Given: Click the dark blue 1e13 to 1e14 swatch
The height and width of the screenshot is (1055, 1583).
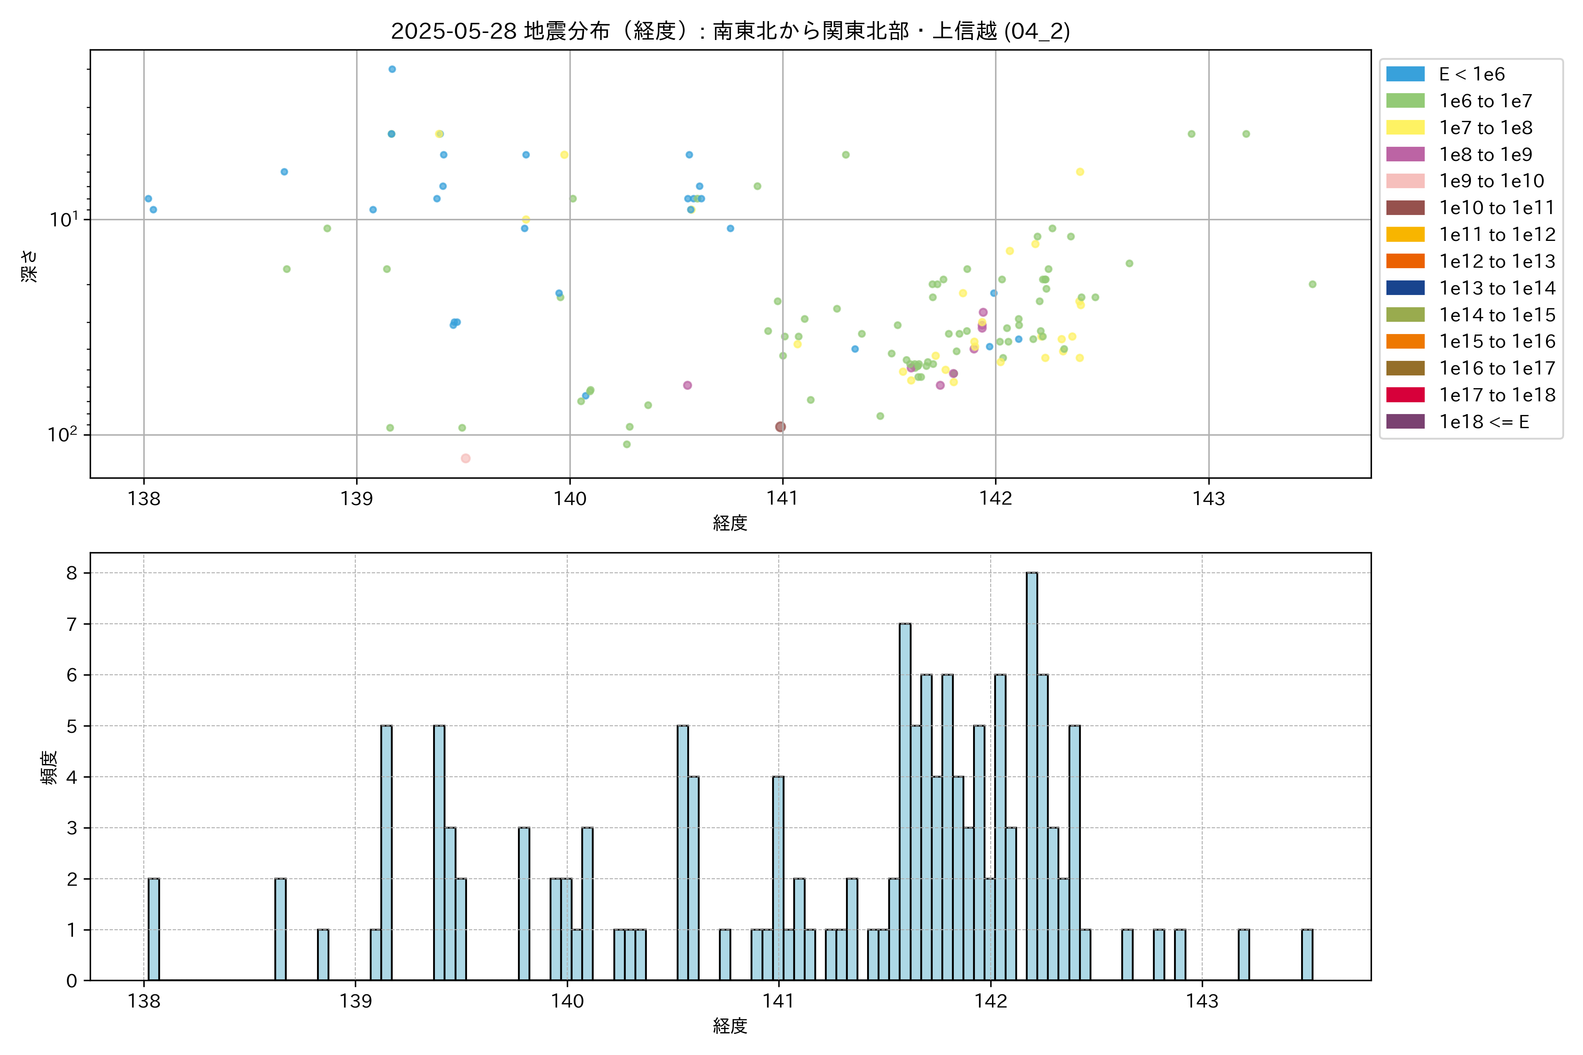Looking at the screenshot, I should click(x=1404, y=288).
